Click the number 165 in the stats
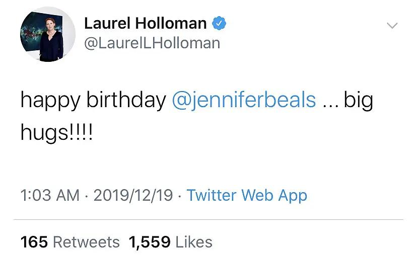Image resolution: width=417 pixels, height=257 pixels. tap(34, 242)
